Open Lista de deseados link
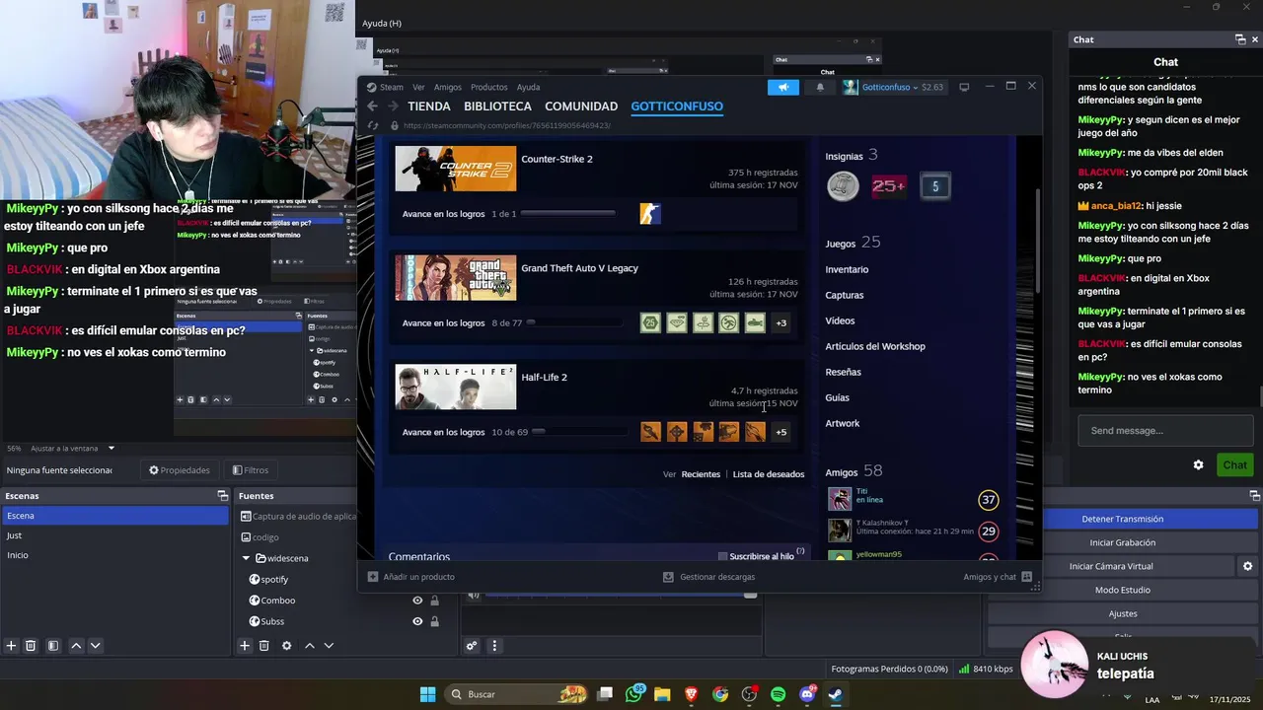Image resolution: width=1263 pixels, height=710 pixels. [x=768, y=474]
